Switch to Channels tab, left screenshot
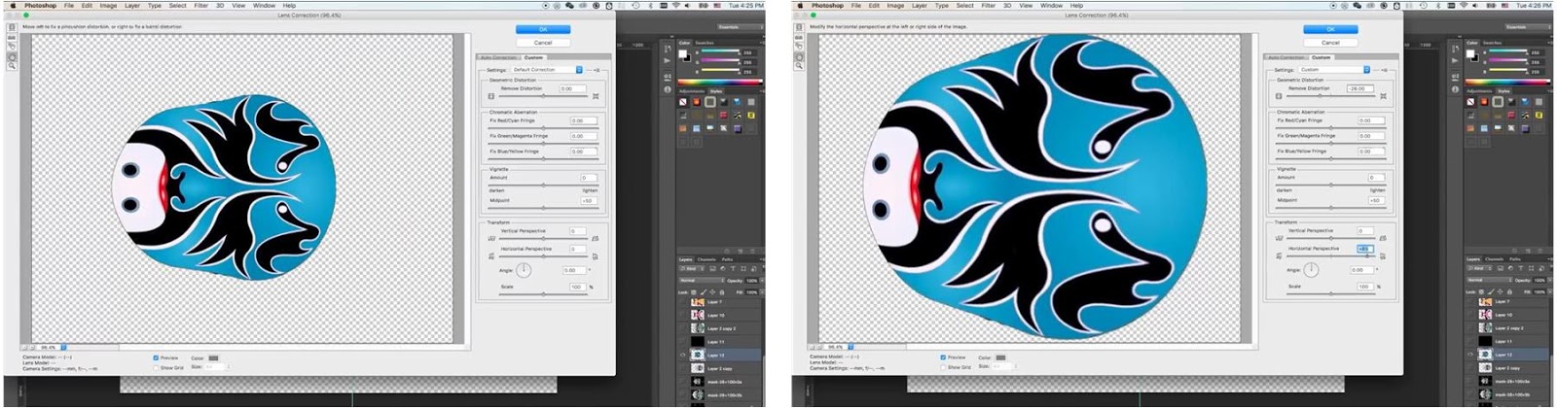The width and height of the screenshot is (1557, 408). click(x=706, y=259)
